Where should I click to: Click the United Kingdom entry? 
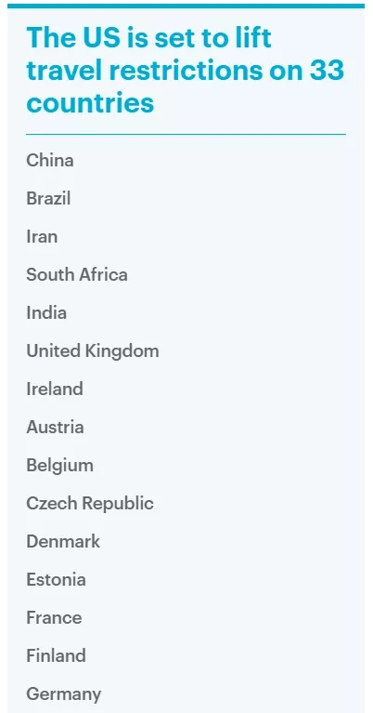click(93, 351)
